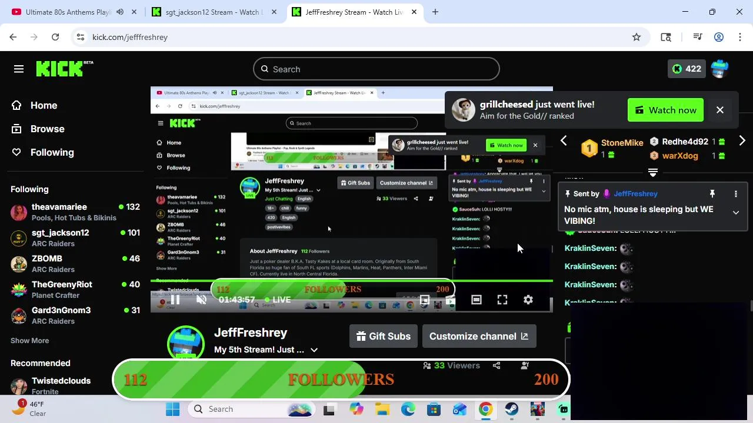The image size is (753, 423).
Task: Open player settings gear
Action: (528, 300)
